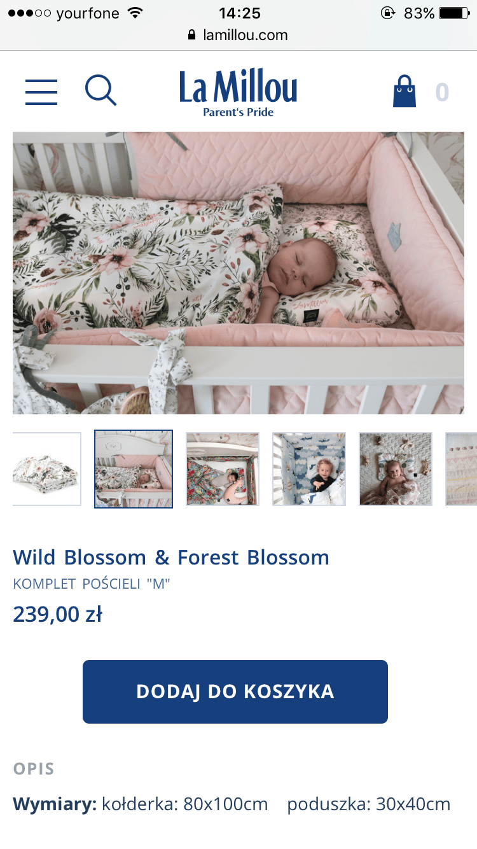The width and height of the screenshot is (477, 849).
Task: Tap the rotation lock status icon
Action: click(387, 13)
